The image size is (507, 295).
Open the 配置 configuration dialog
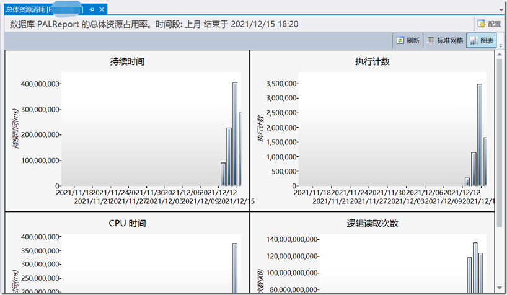coord(489,24)
